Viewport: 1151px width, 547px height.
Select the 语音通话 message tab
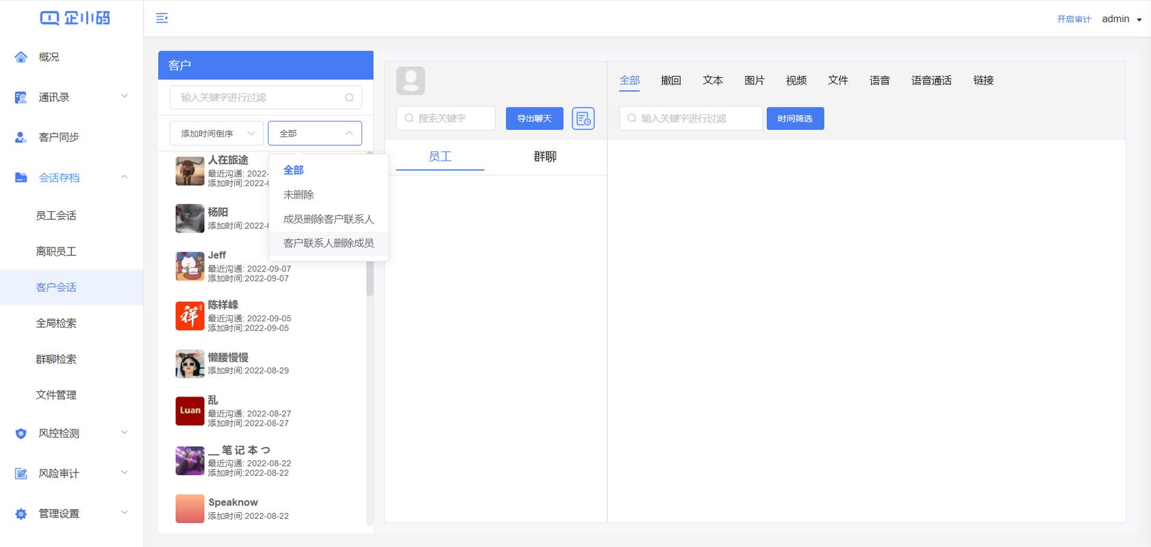click(x=931, y=81)
